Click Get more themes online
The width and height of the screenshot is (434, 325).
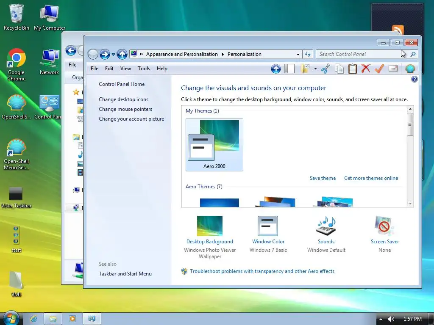pyautogui.click(x=371, y=178)
